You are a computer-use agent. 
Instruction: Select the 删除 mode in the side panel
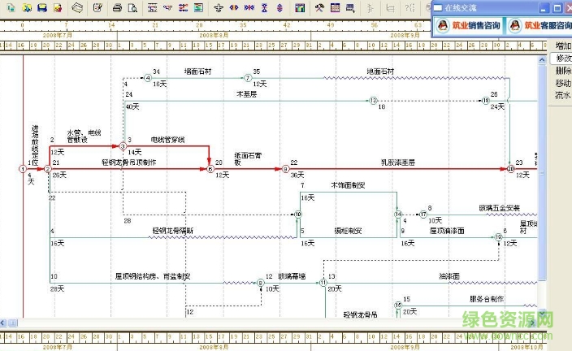563,71
